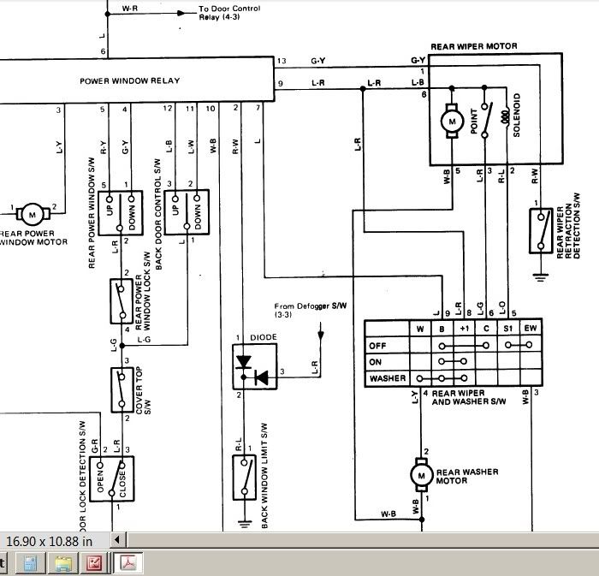The image size is (599, 576).
Task: Click the WASHER row label in the switch table
Action: click(x=388, y=377)
